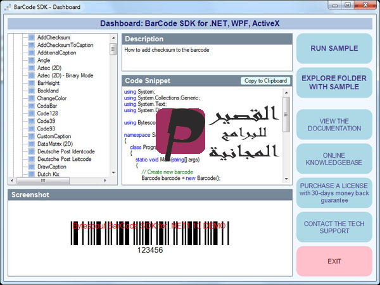The height and width of the screenshot is (285, 380).
Task: Click the icon beside Dutch Kix
Action: (31, 174)
